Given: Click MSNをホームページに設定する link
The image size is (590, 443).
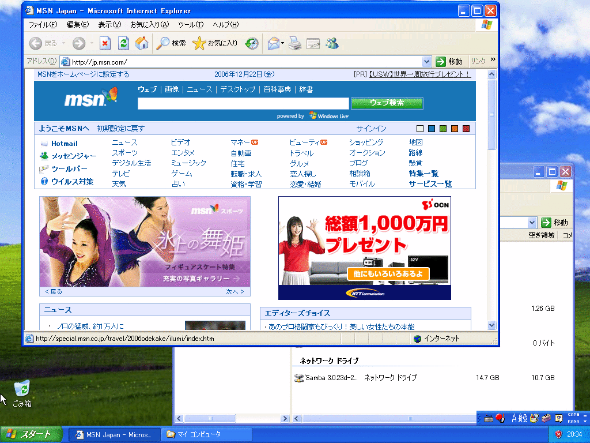Looking at the screenshot, I should point(83,74).
